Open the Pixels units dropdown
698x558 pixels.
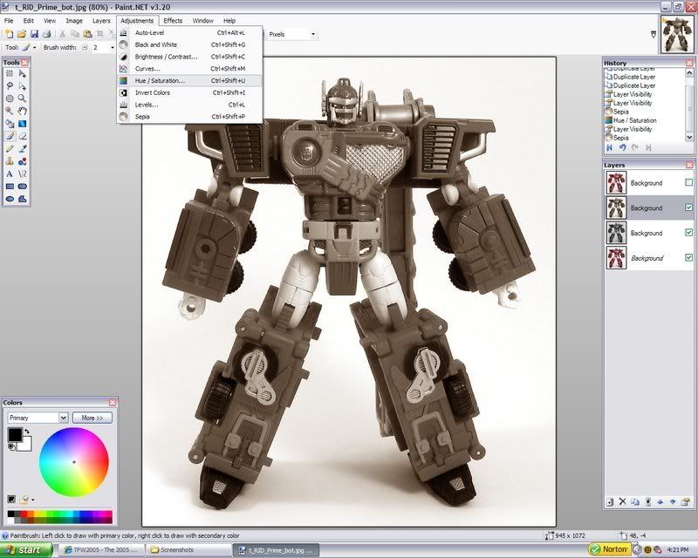pos(312,34)
